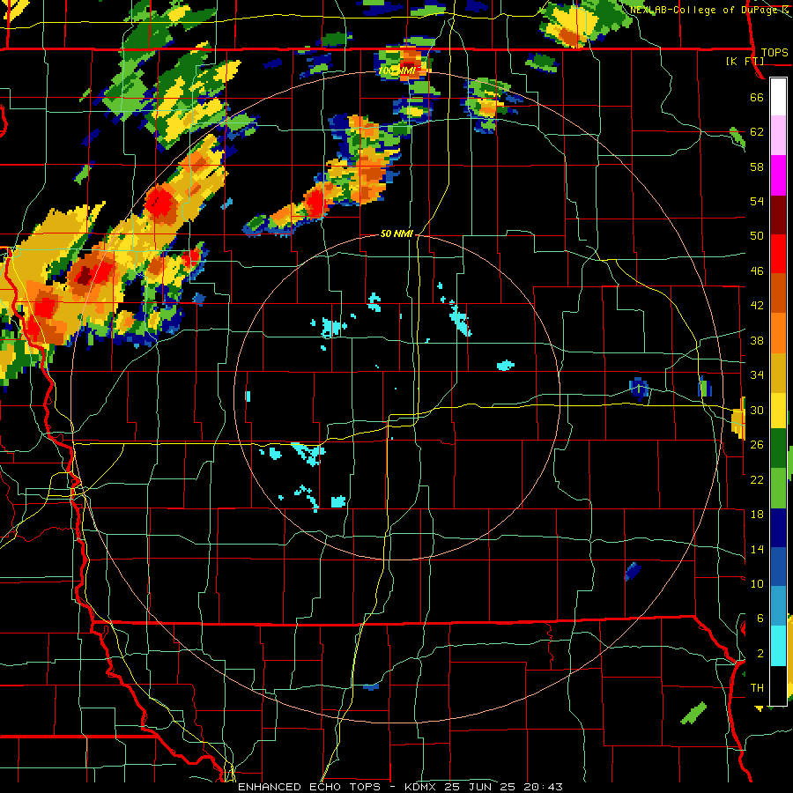793x793 pixels.
Task: Click the 2 value on the legend
Action: [x=760, y=654]
